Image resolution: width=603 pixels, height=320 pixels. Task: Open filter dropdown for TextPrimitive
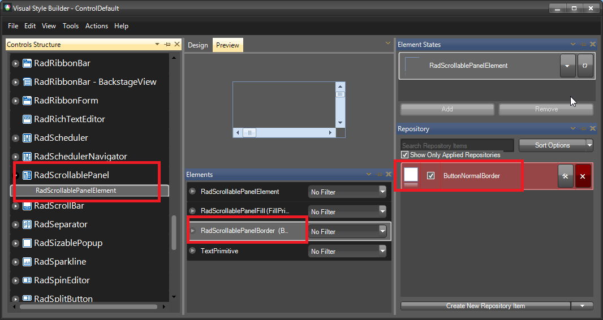[x=382, y=251]
